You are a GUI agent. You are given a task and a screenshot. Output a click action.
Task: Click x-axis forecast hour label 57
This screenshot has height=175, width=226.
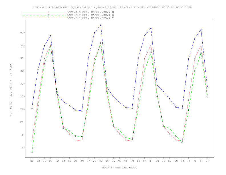[151, 161]
